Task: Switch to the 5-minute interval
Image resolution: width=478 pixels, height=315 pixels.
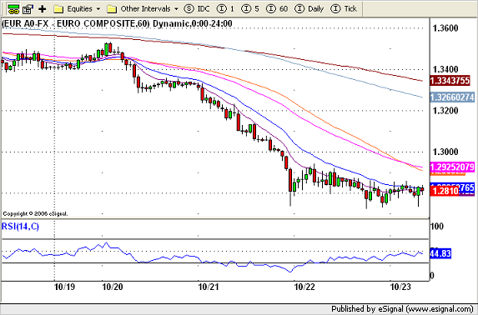Action: coord(250,9)
